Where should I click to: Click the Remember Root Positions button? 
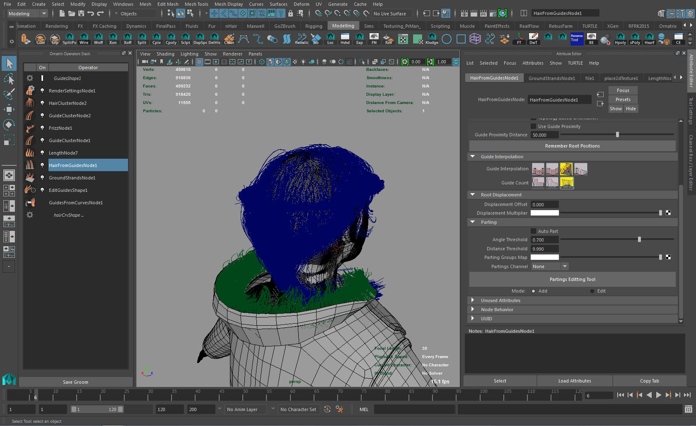572,146
